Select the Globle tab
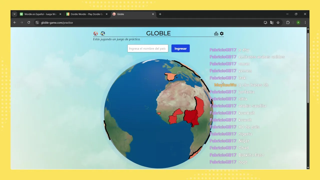320x180 pixels. [x=133, y=14]
